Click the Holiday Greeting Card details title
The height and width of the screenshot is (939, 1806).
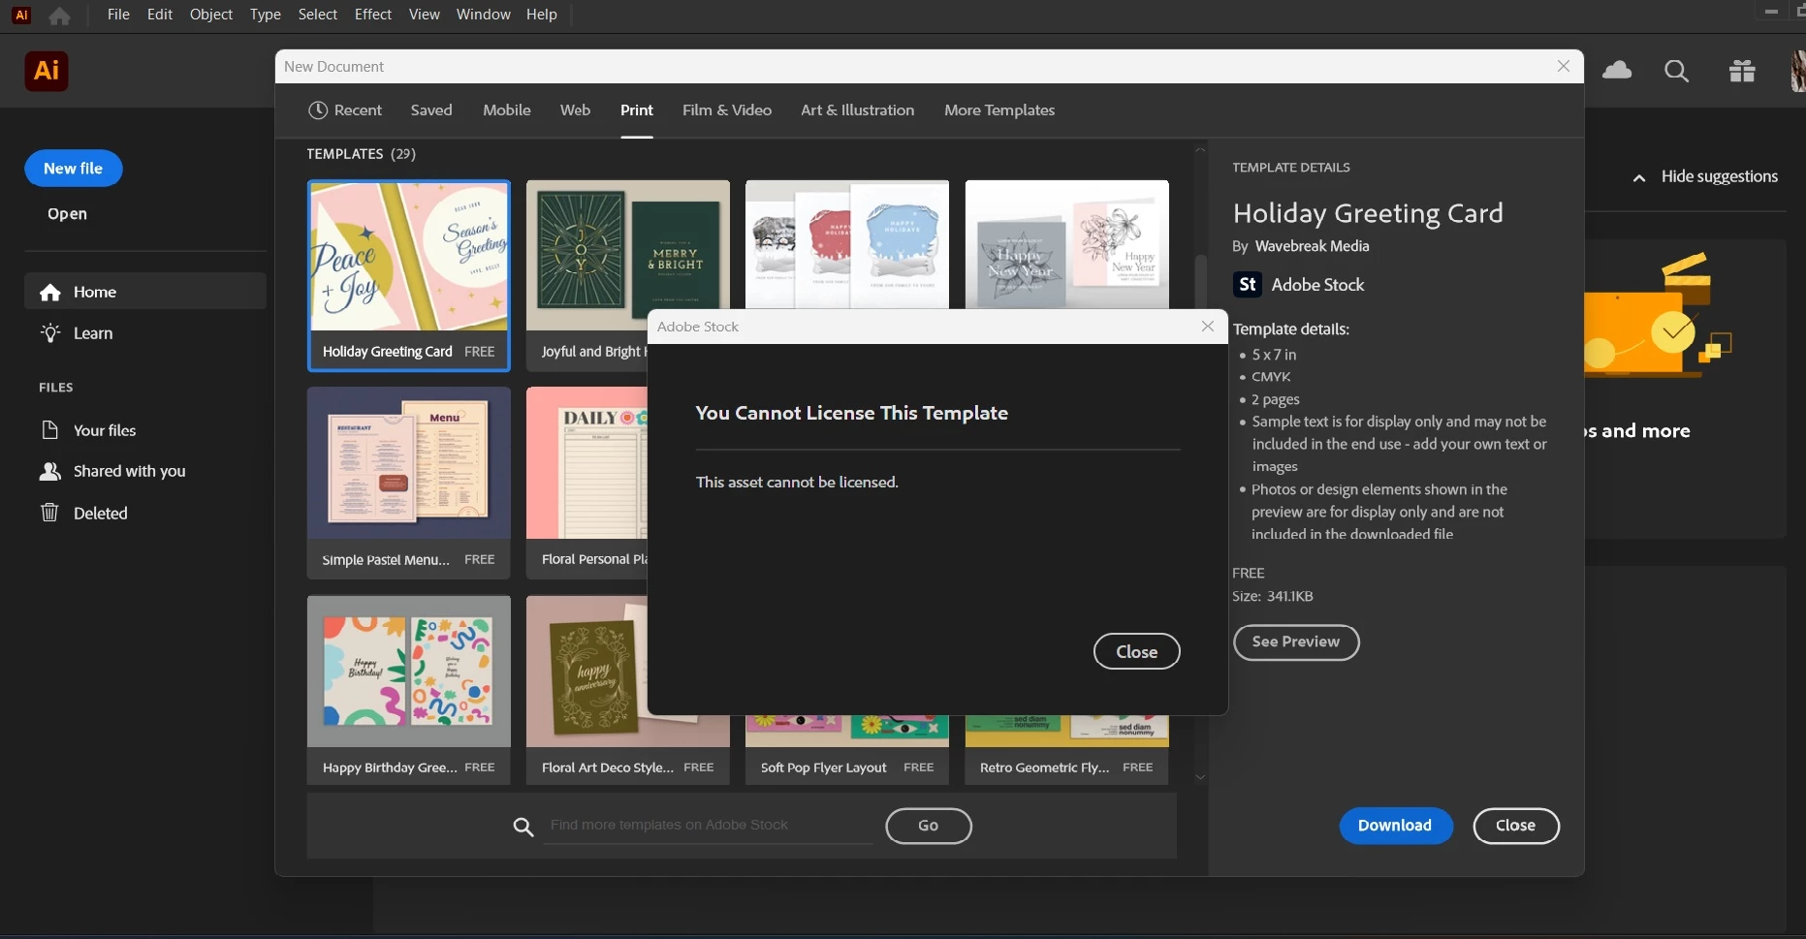coord(1368,213)
